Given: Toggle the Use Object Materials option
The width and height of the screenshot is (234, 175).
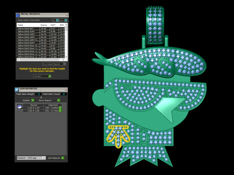Looking at the screenshot, I should [x=54, y=64].
